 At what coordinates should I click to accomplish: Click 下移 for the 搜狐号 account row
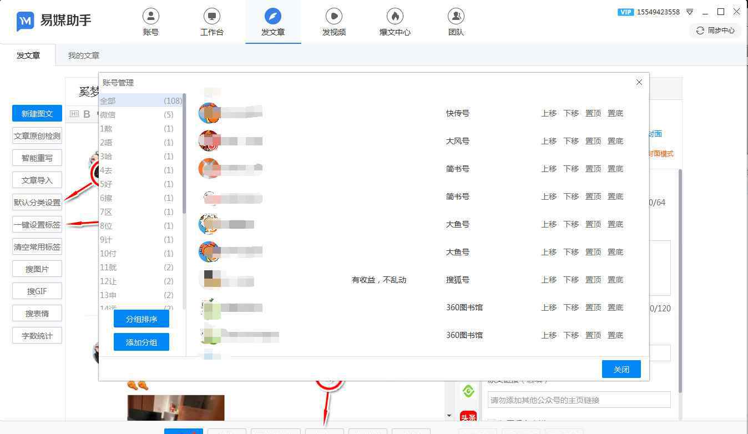pyautogui.click(x=571, y=280)
